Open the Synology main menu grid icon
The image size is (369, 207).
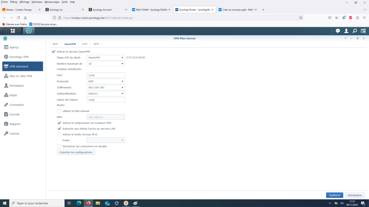point(13,31)
